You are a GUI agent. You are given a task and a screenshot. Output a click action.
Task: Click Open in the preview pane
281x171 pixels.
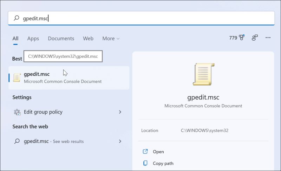tap(158, 152)
